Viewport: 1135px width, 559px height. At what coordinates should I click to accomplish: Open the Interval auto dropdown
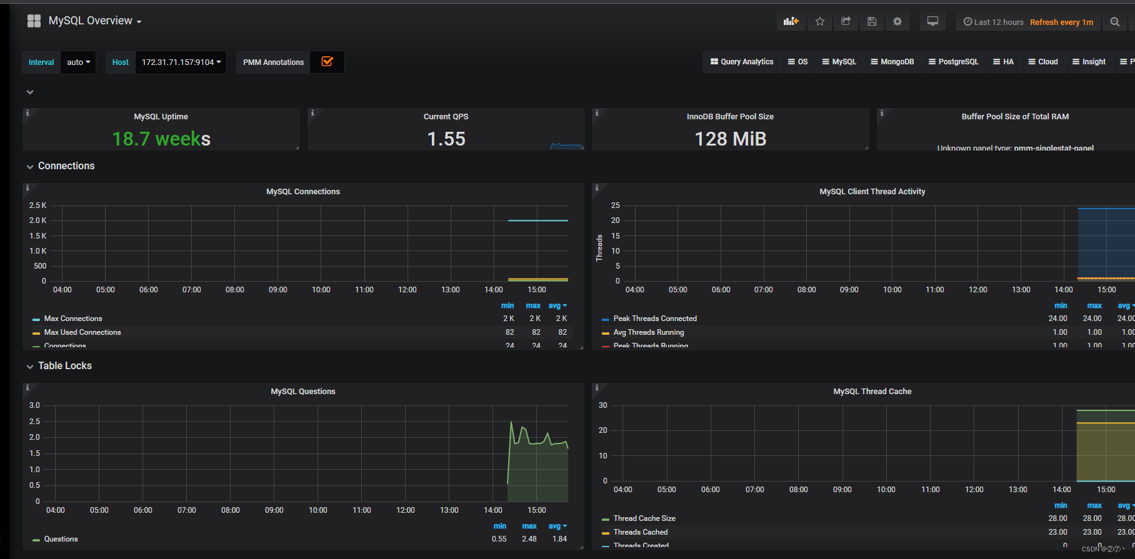[x=78, y=62]
